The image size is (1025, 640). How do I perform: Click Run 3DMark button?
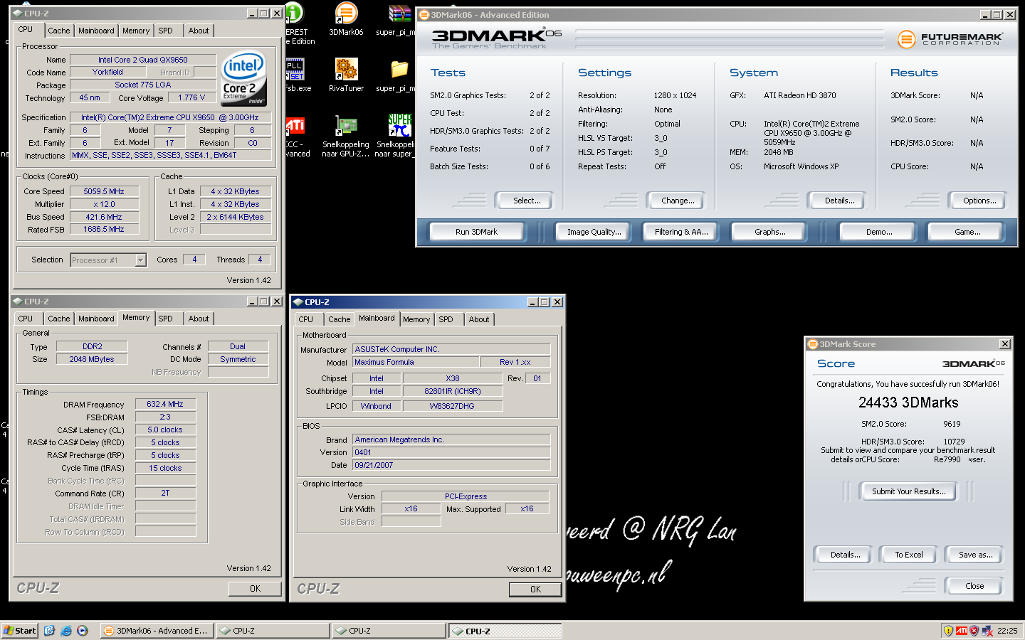point(476,232)
